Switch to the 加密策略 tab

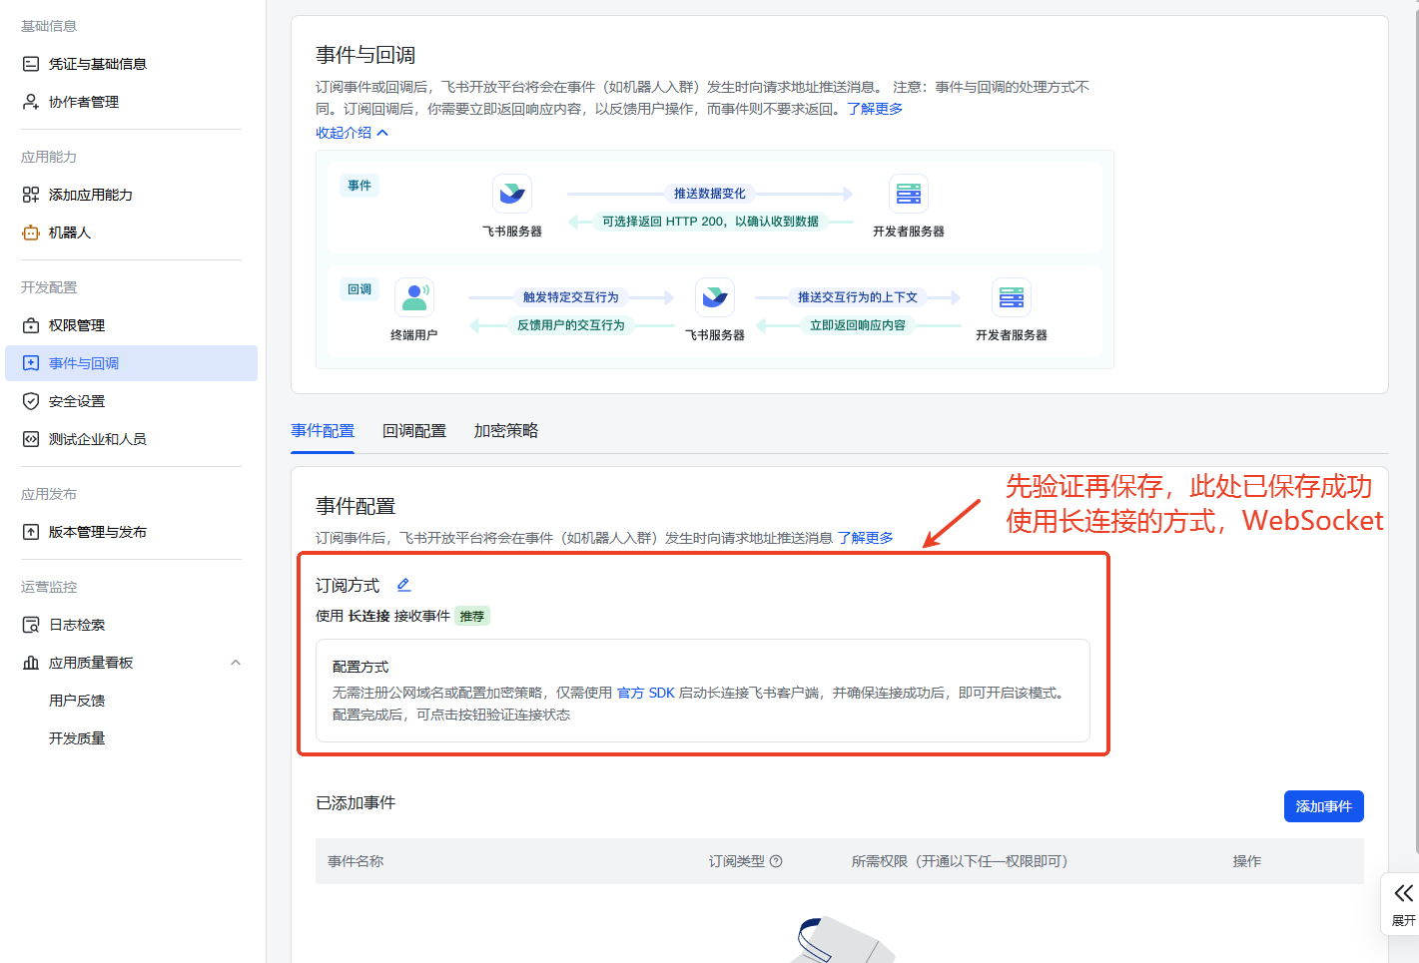coord(506,431)
